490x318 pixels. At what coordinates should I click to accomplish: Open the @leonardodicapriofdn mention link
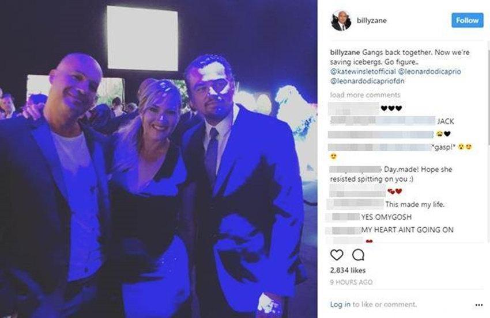point(367,81)
